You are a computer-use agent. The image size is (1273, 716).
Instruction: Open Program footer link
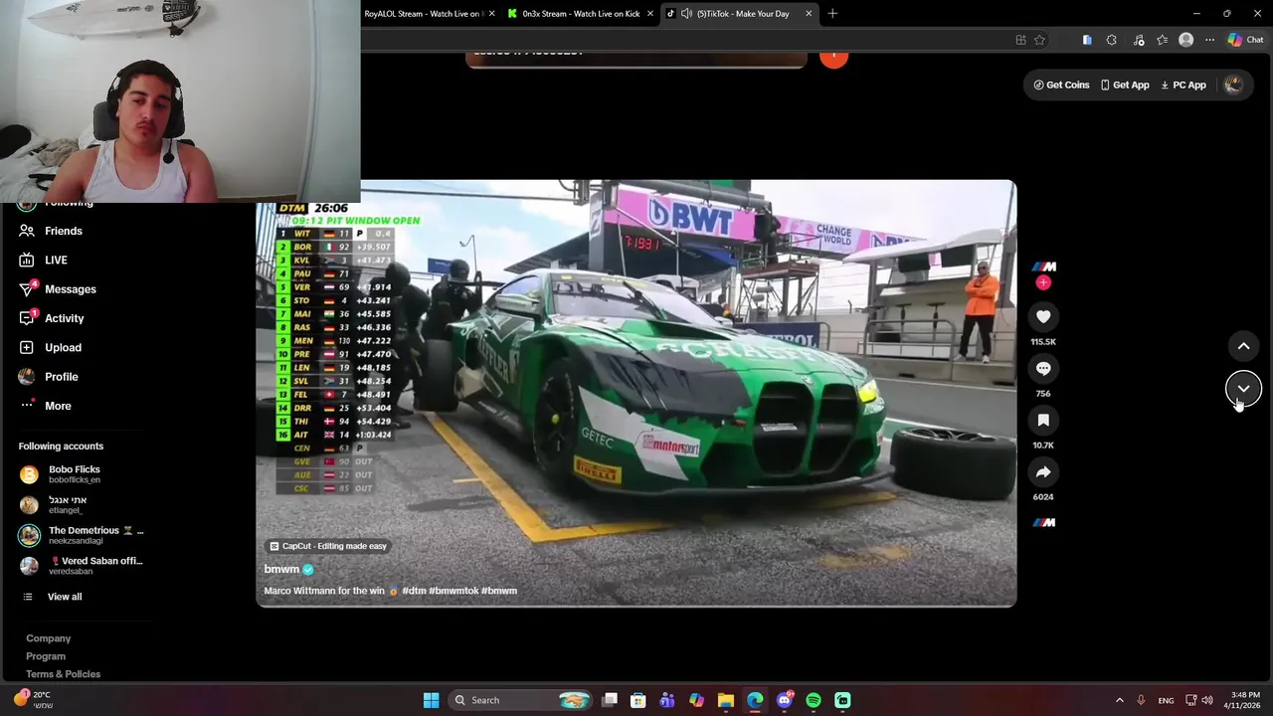pos(46,656)
